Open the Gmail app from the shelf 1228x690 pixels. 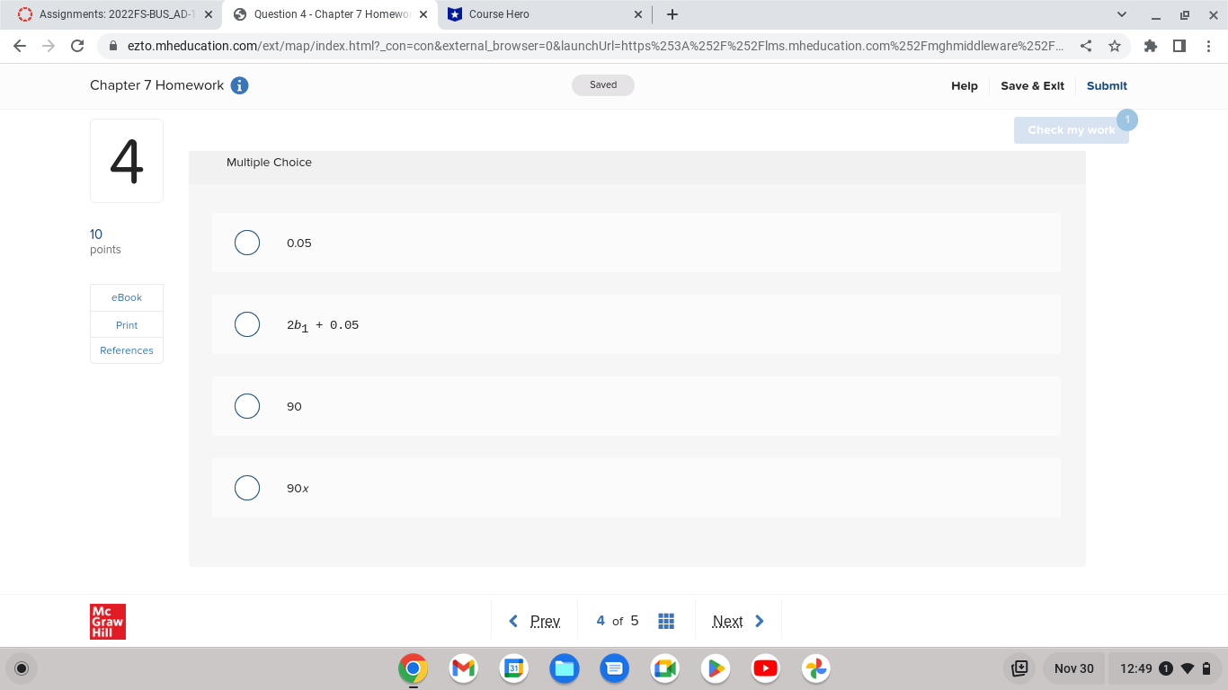coord(463,668)
